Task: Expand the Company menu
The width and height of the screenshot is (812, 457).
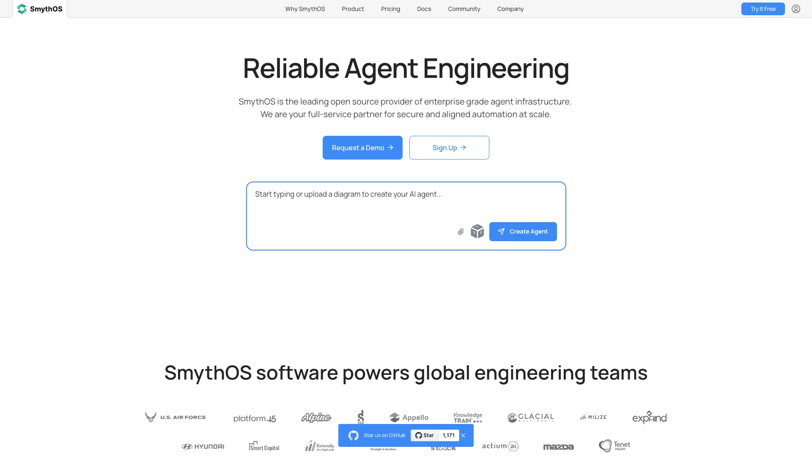Action: click(x=510, y=9)
